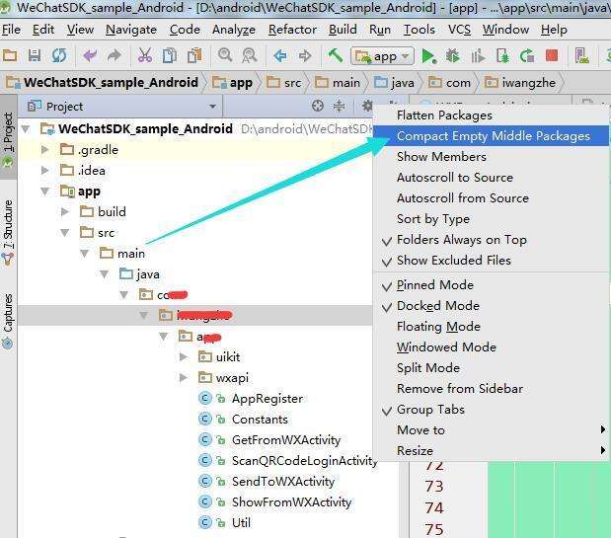Expand the .idea folder
Screen dimensions: 611x538
[x=44, y=170]
